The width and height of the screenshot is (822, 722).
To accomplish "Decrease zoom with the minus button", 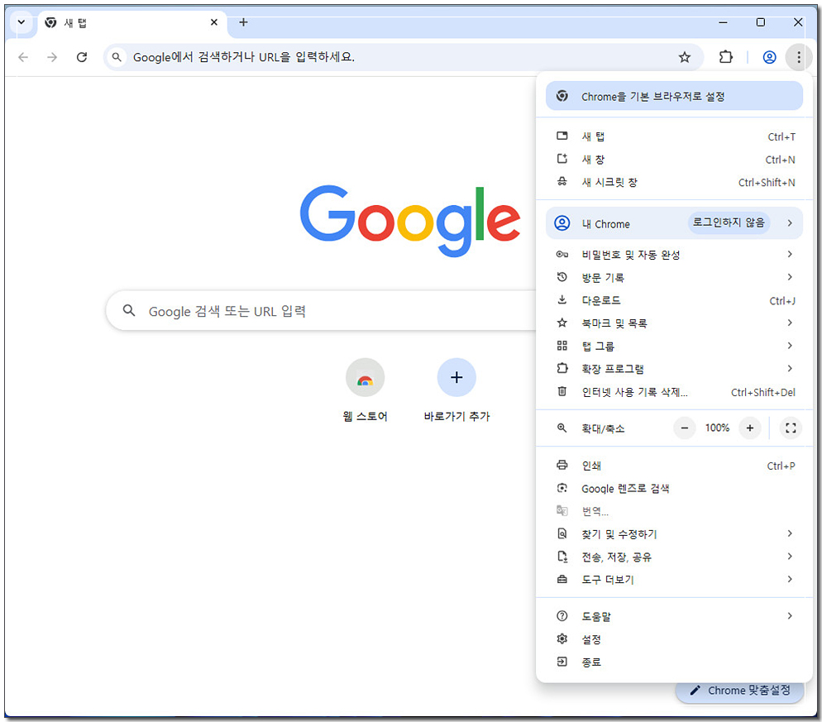I will point(684,428).
